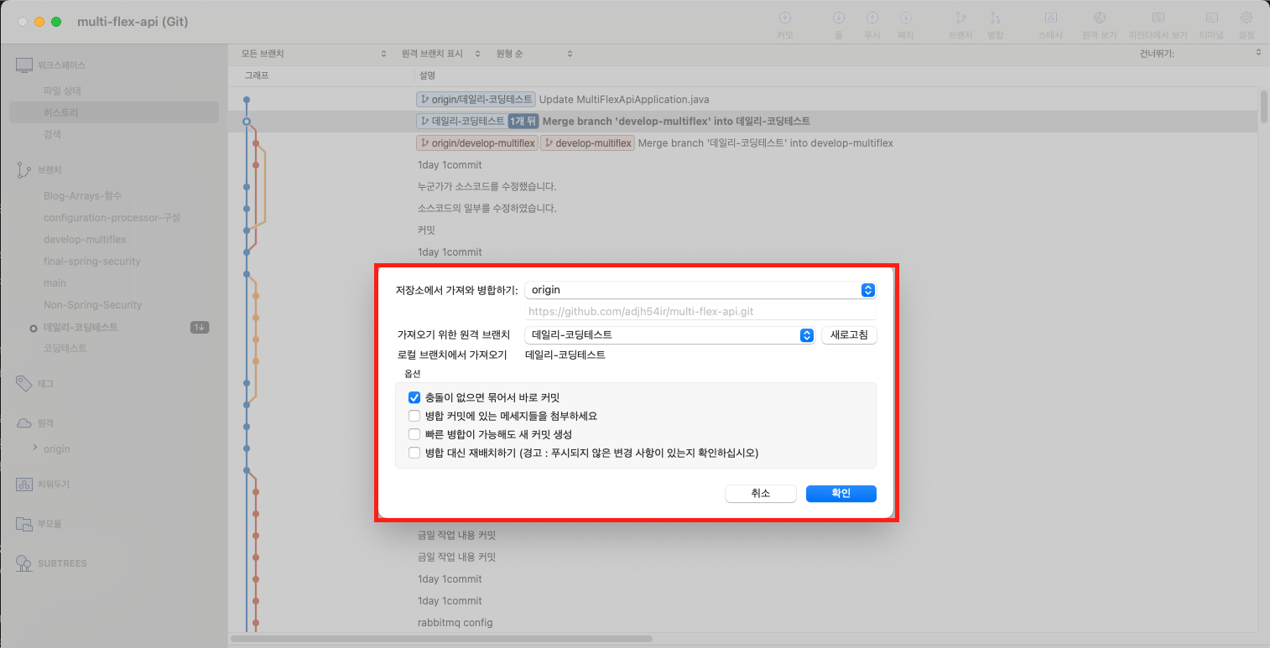Select the current 데일리-코딩테스트 branch in sidebar
1270x648 pixels.
click(81, 327)
